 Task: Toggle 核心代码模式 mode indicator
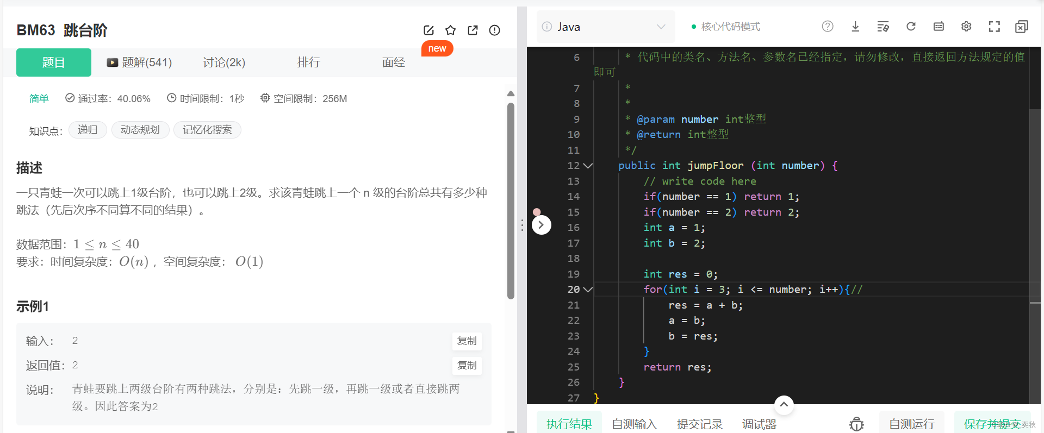tap(725, 27)
